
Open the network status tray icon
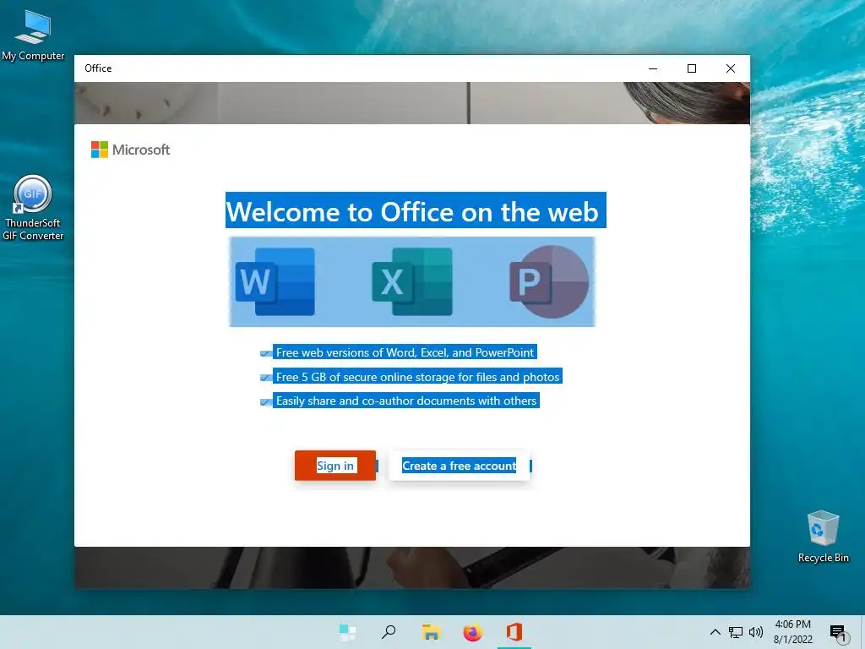pyautogui.click(x=736, y=632)
